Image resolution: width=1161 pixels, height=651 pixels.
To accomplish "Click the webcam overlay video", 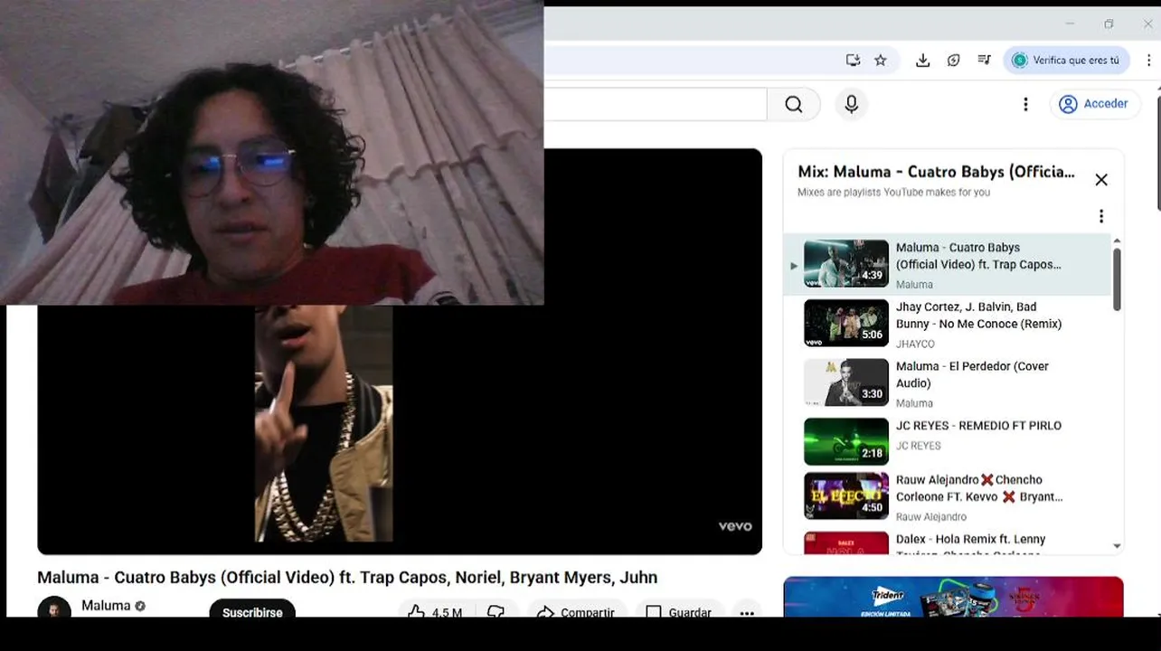I will (271, 153).
